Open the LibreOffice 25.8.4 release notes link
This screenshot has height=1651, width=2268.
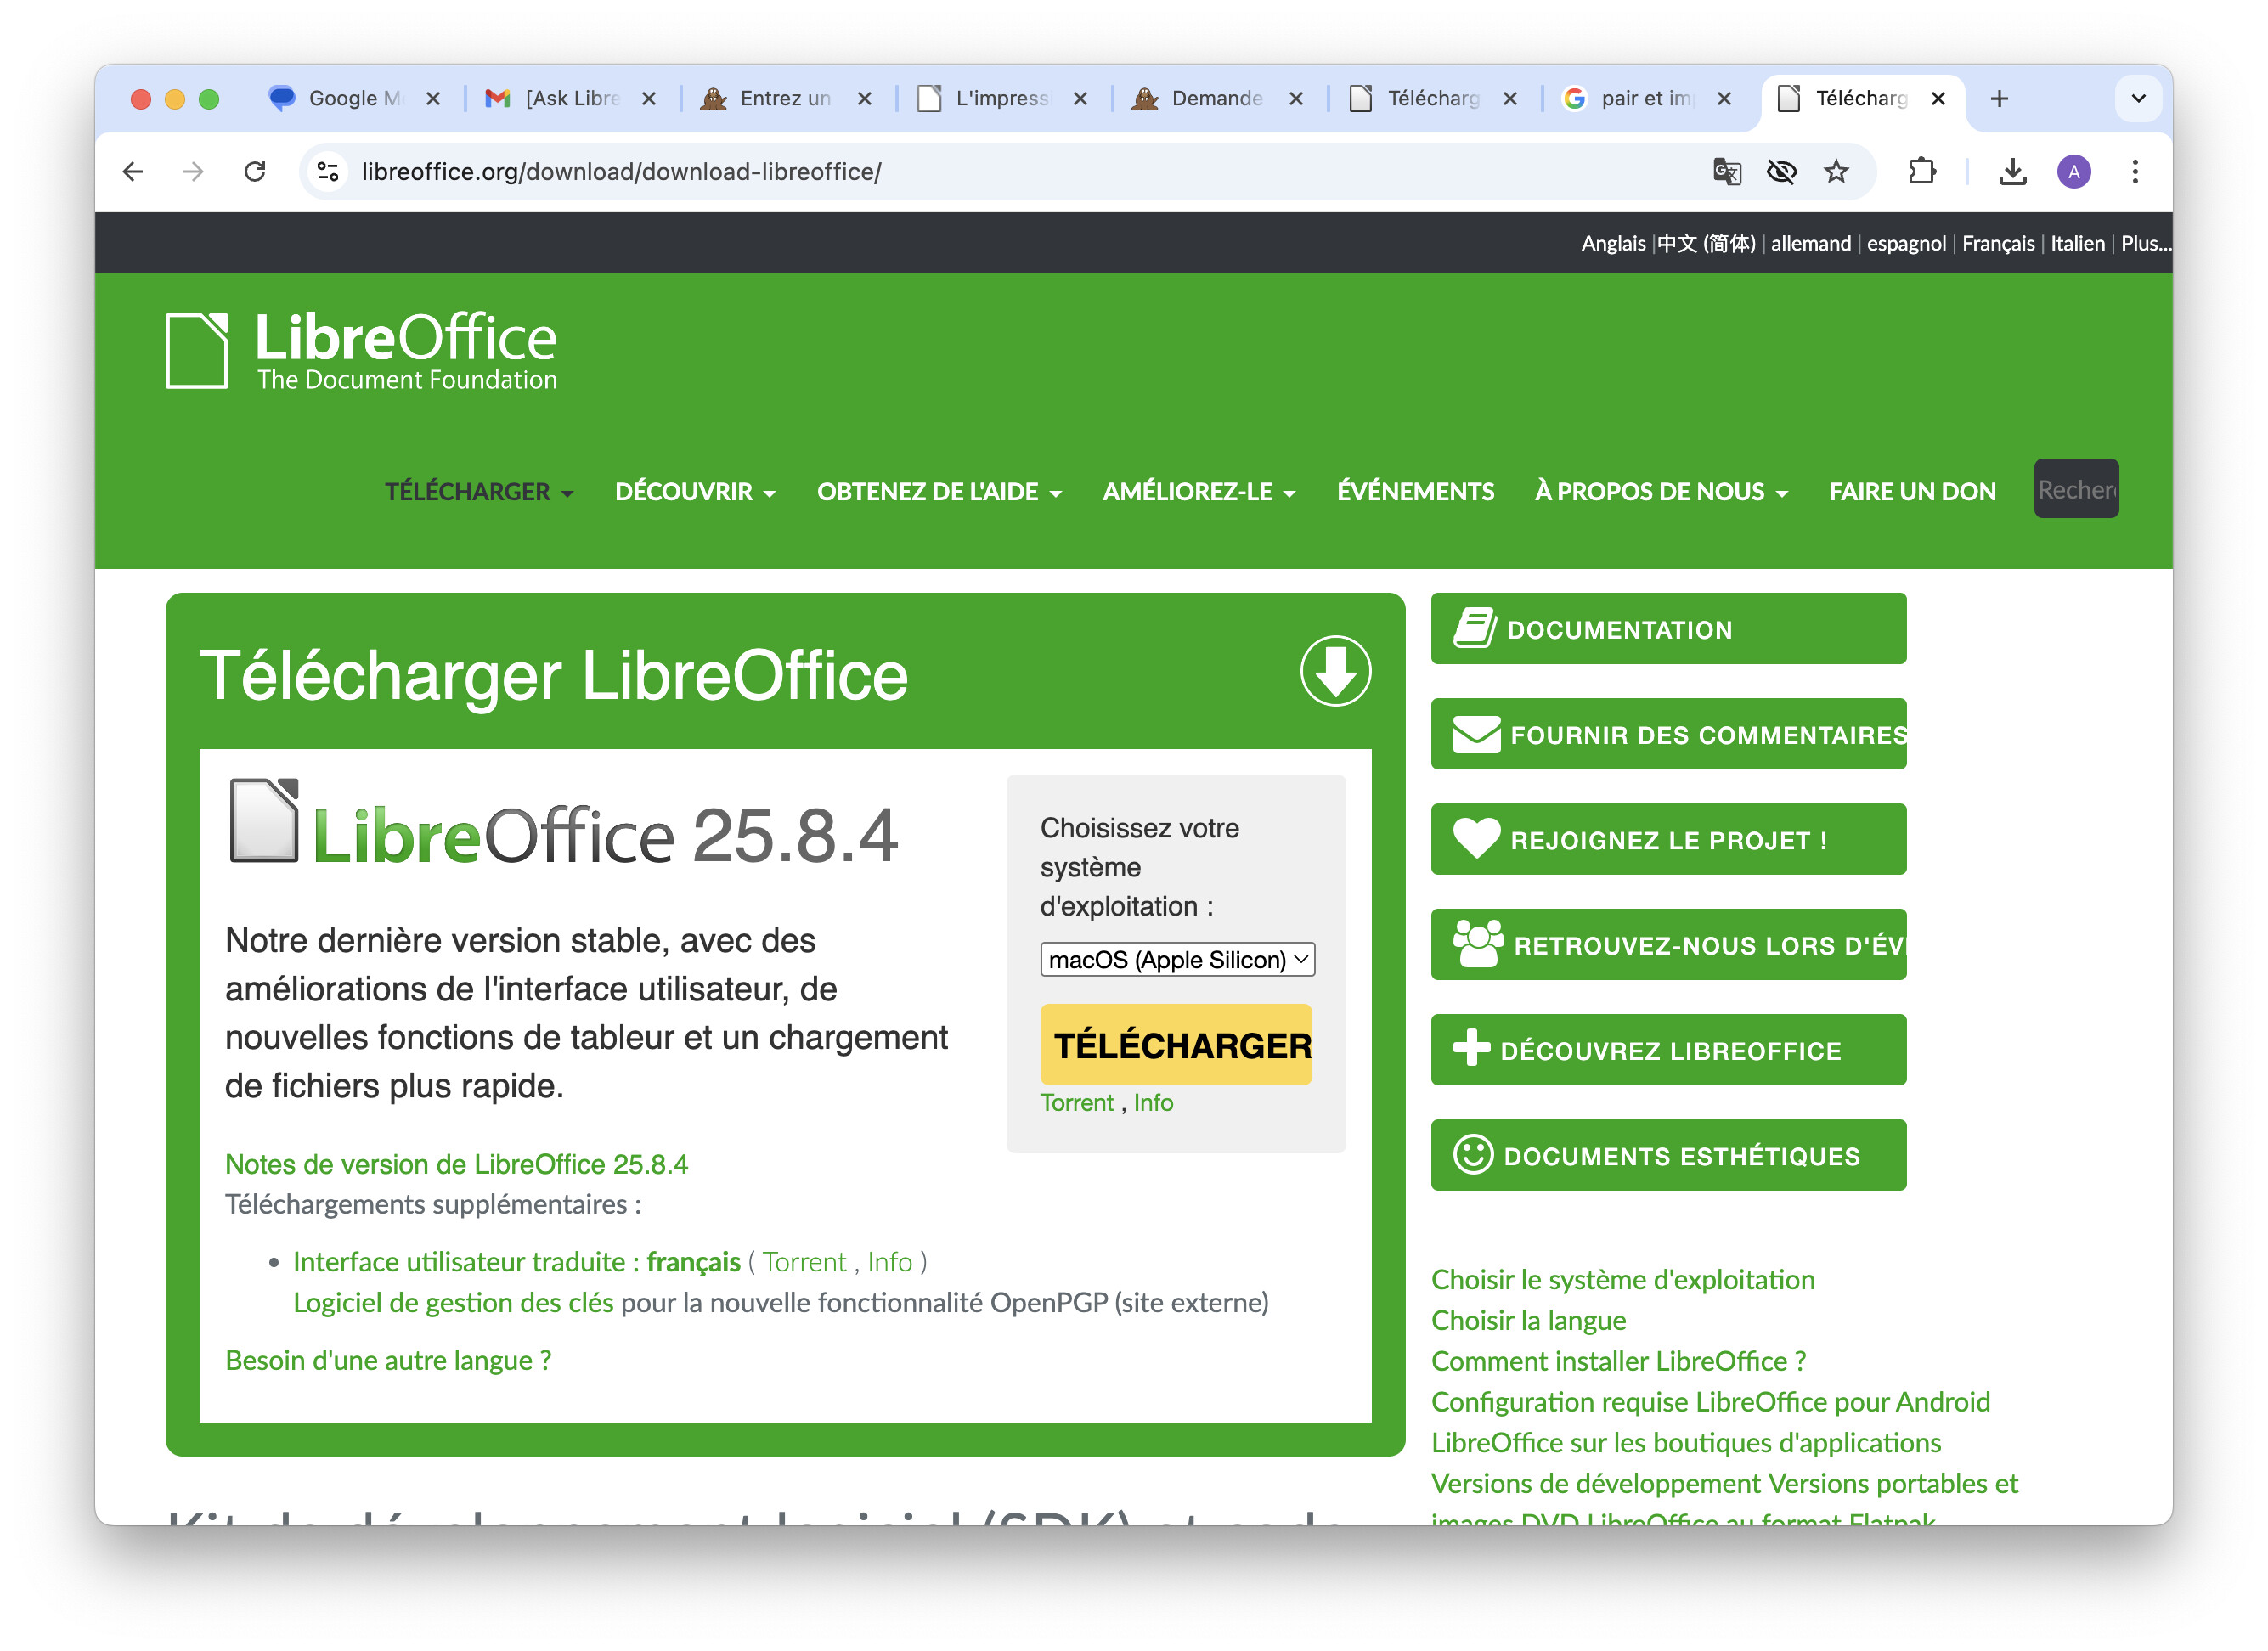(456, 1164)
